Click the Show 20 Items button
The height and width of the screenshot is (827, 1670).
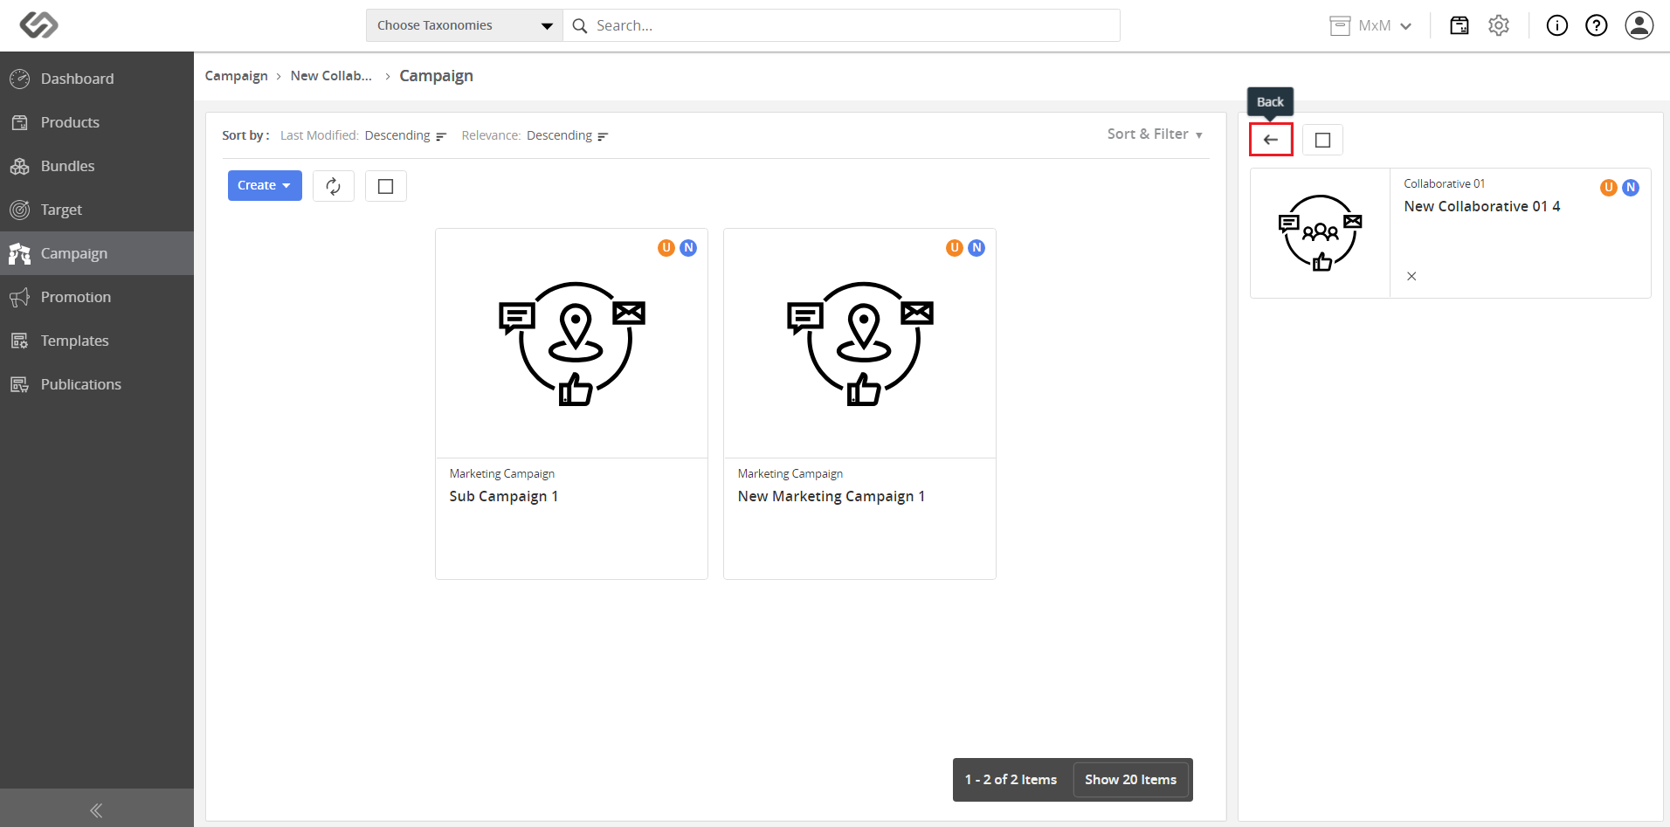coord(1130,780)
